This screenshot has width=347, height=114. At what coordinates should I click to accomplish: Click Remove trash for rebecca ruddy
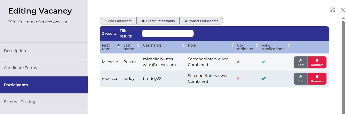click(317, 79)
